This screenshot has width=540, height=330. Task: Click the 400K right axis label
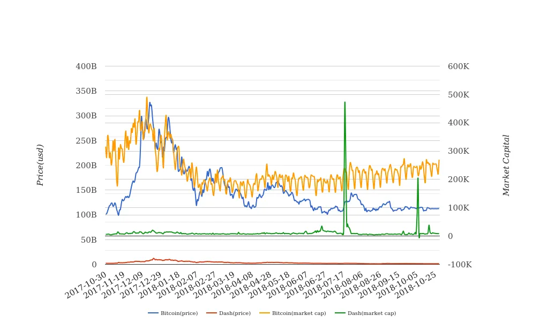pyautogui.click(x=459, y=123)
